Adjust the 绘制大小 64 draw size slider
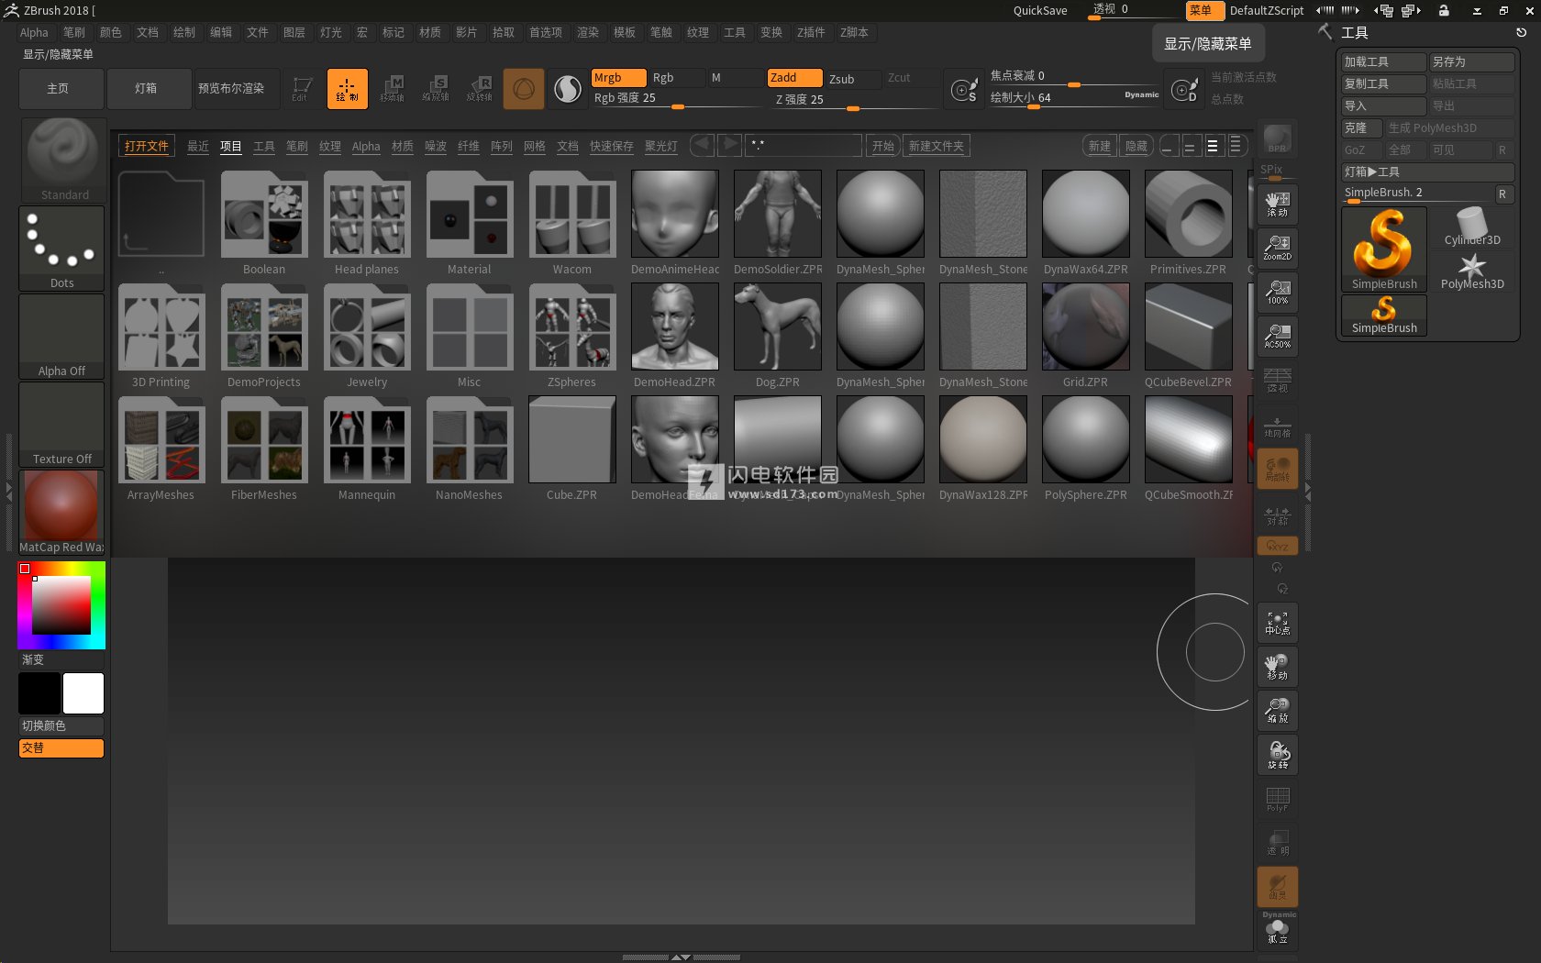Screen dimensions: 1541x963 pyautogui.click(x=1074, y=99)
